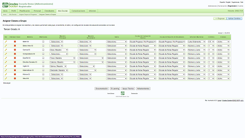The width and height of the screenshot is (245, 138).
Task: Click the E-Learning button
Action: coord(115,89)
